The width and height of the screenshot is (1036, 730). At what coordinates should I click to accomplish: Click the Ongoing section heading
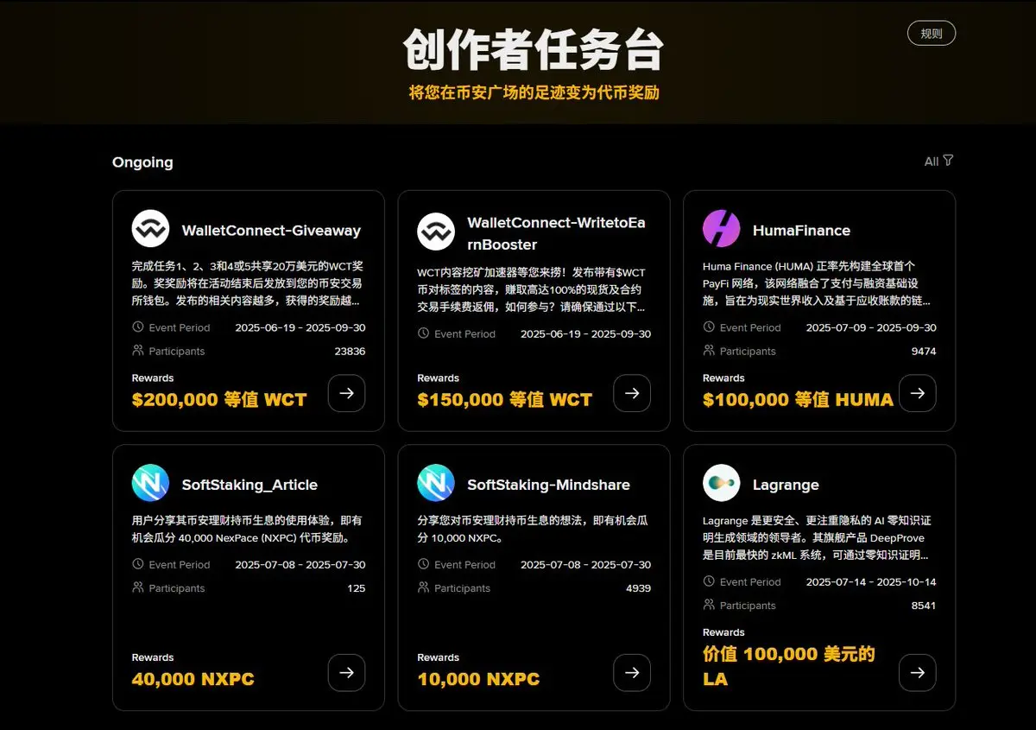click(x=142, y=162)
